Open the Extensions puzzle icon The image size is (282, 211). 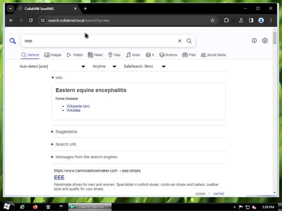tap(226, 20)
